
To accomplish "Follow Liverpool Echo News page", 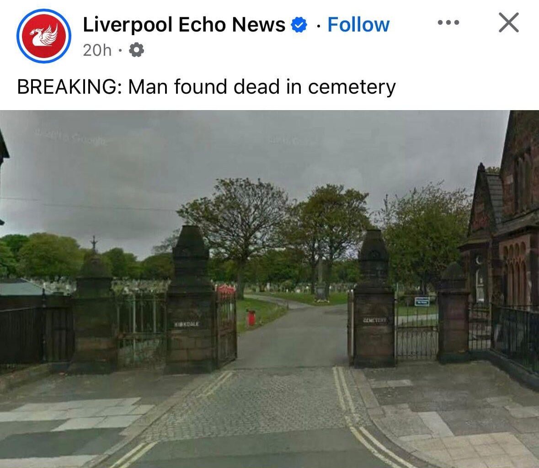I will point(358,25).
